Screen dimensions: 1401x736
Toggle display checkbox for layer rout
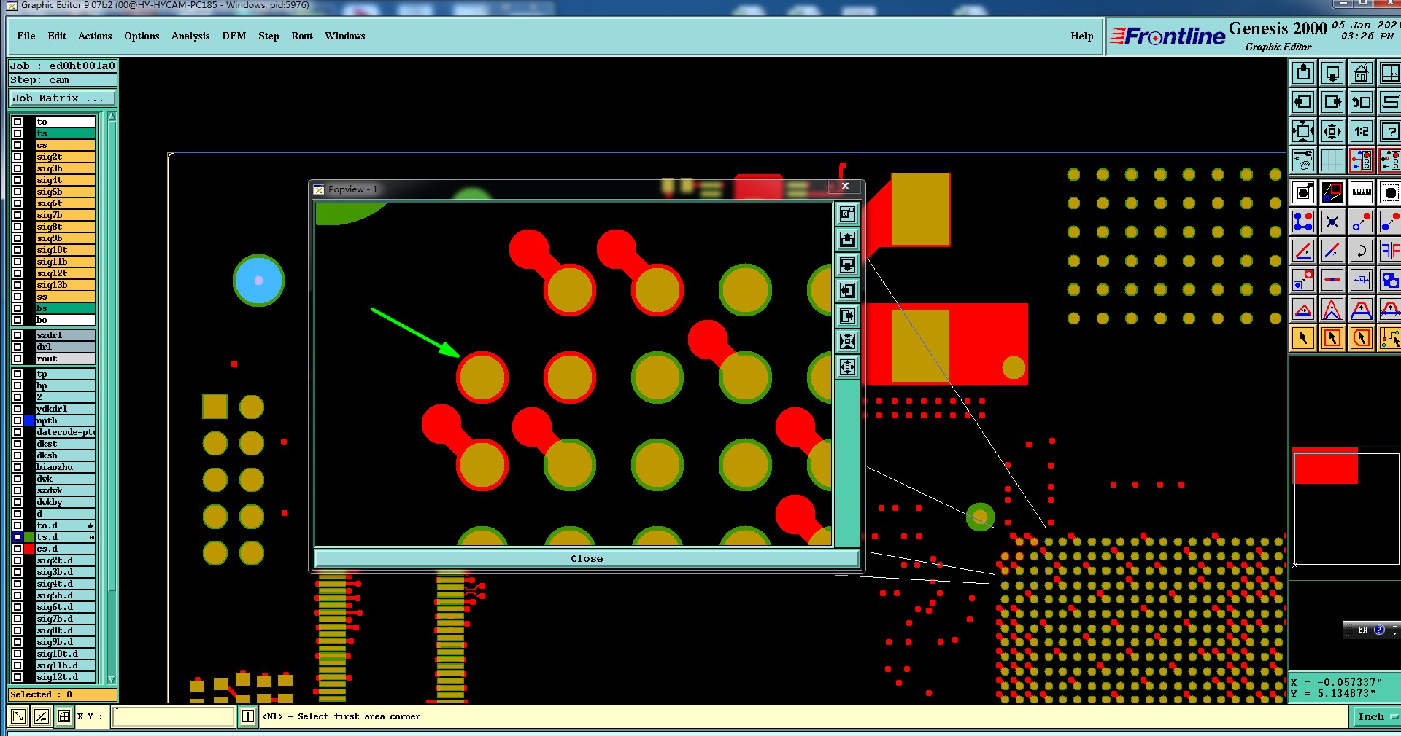click(x=18, y=359)
